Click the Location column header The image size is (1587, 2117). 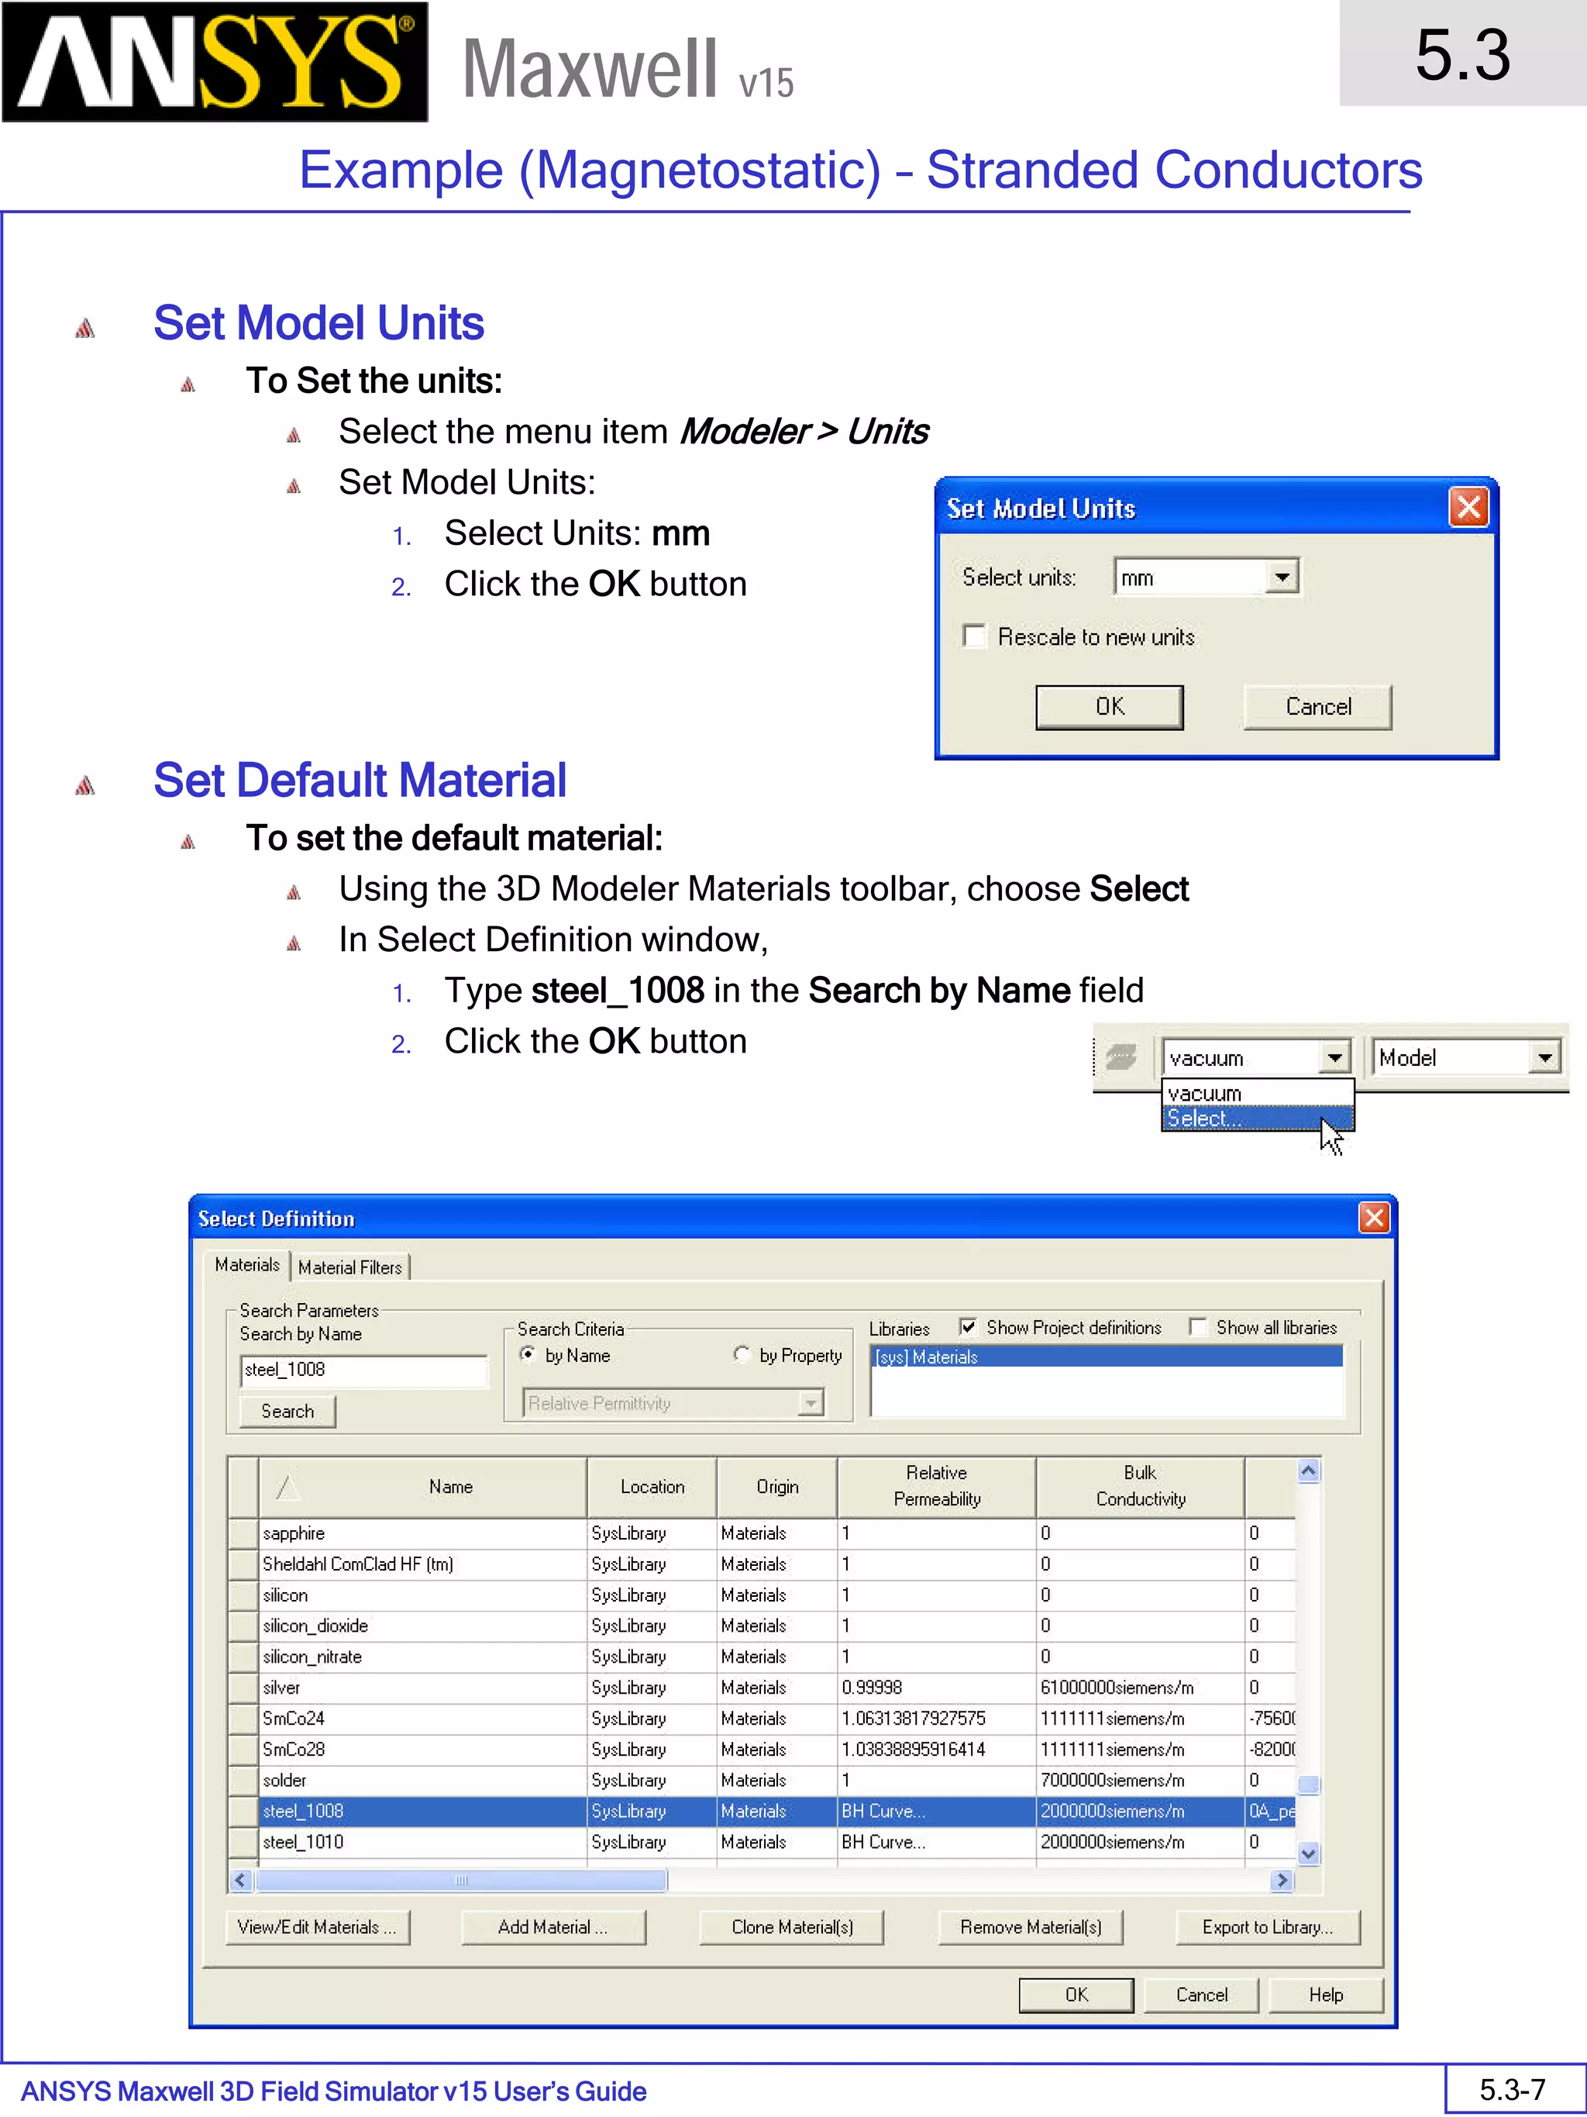[652, 1486]
